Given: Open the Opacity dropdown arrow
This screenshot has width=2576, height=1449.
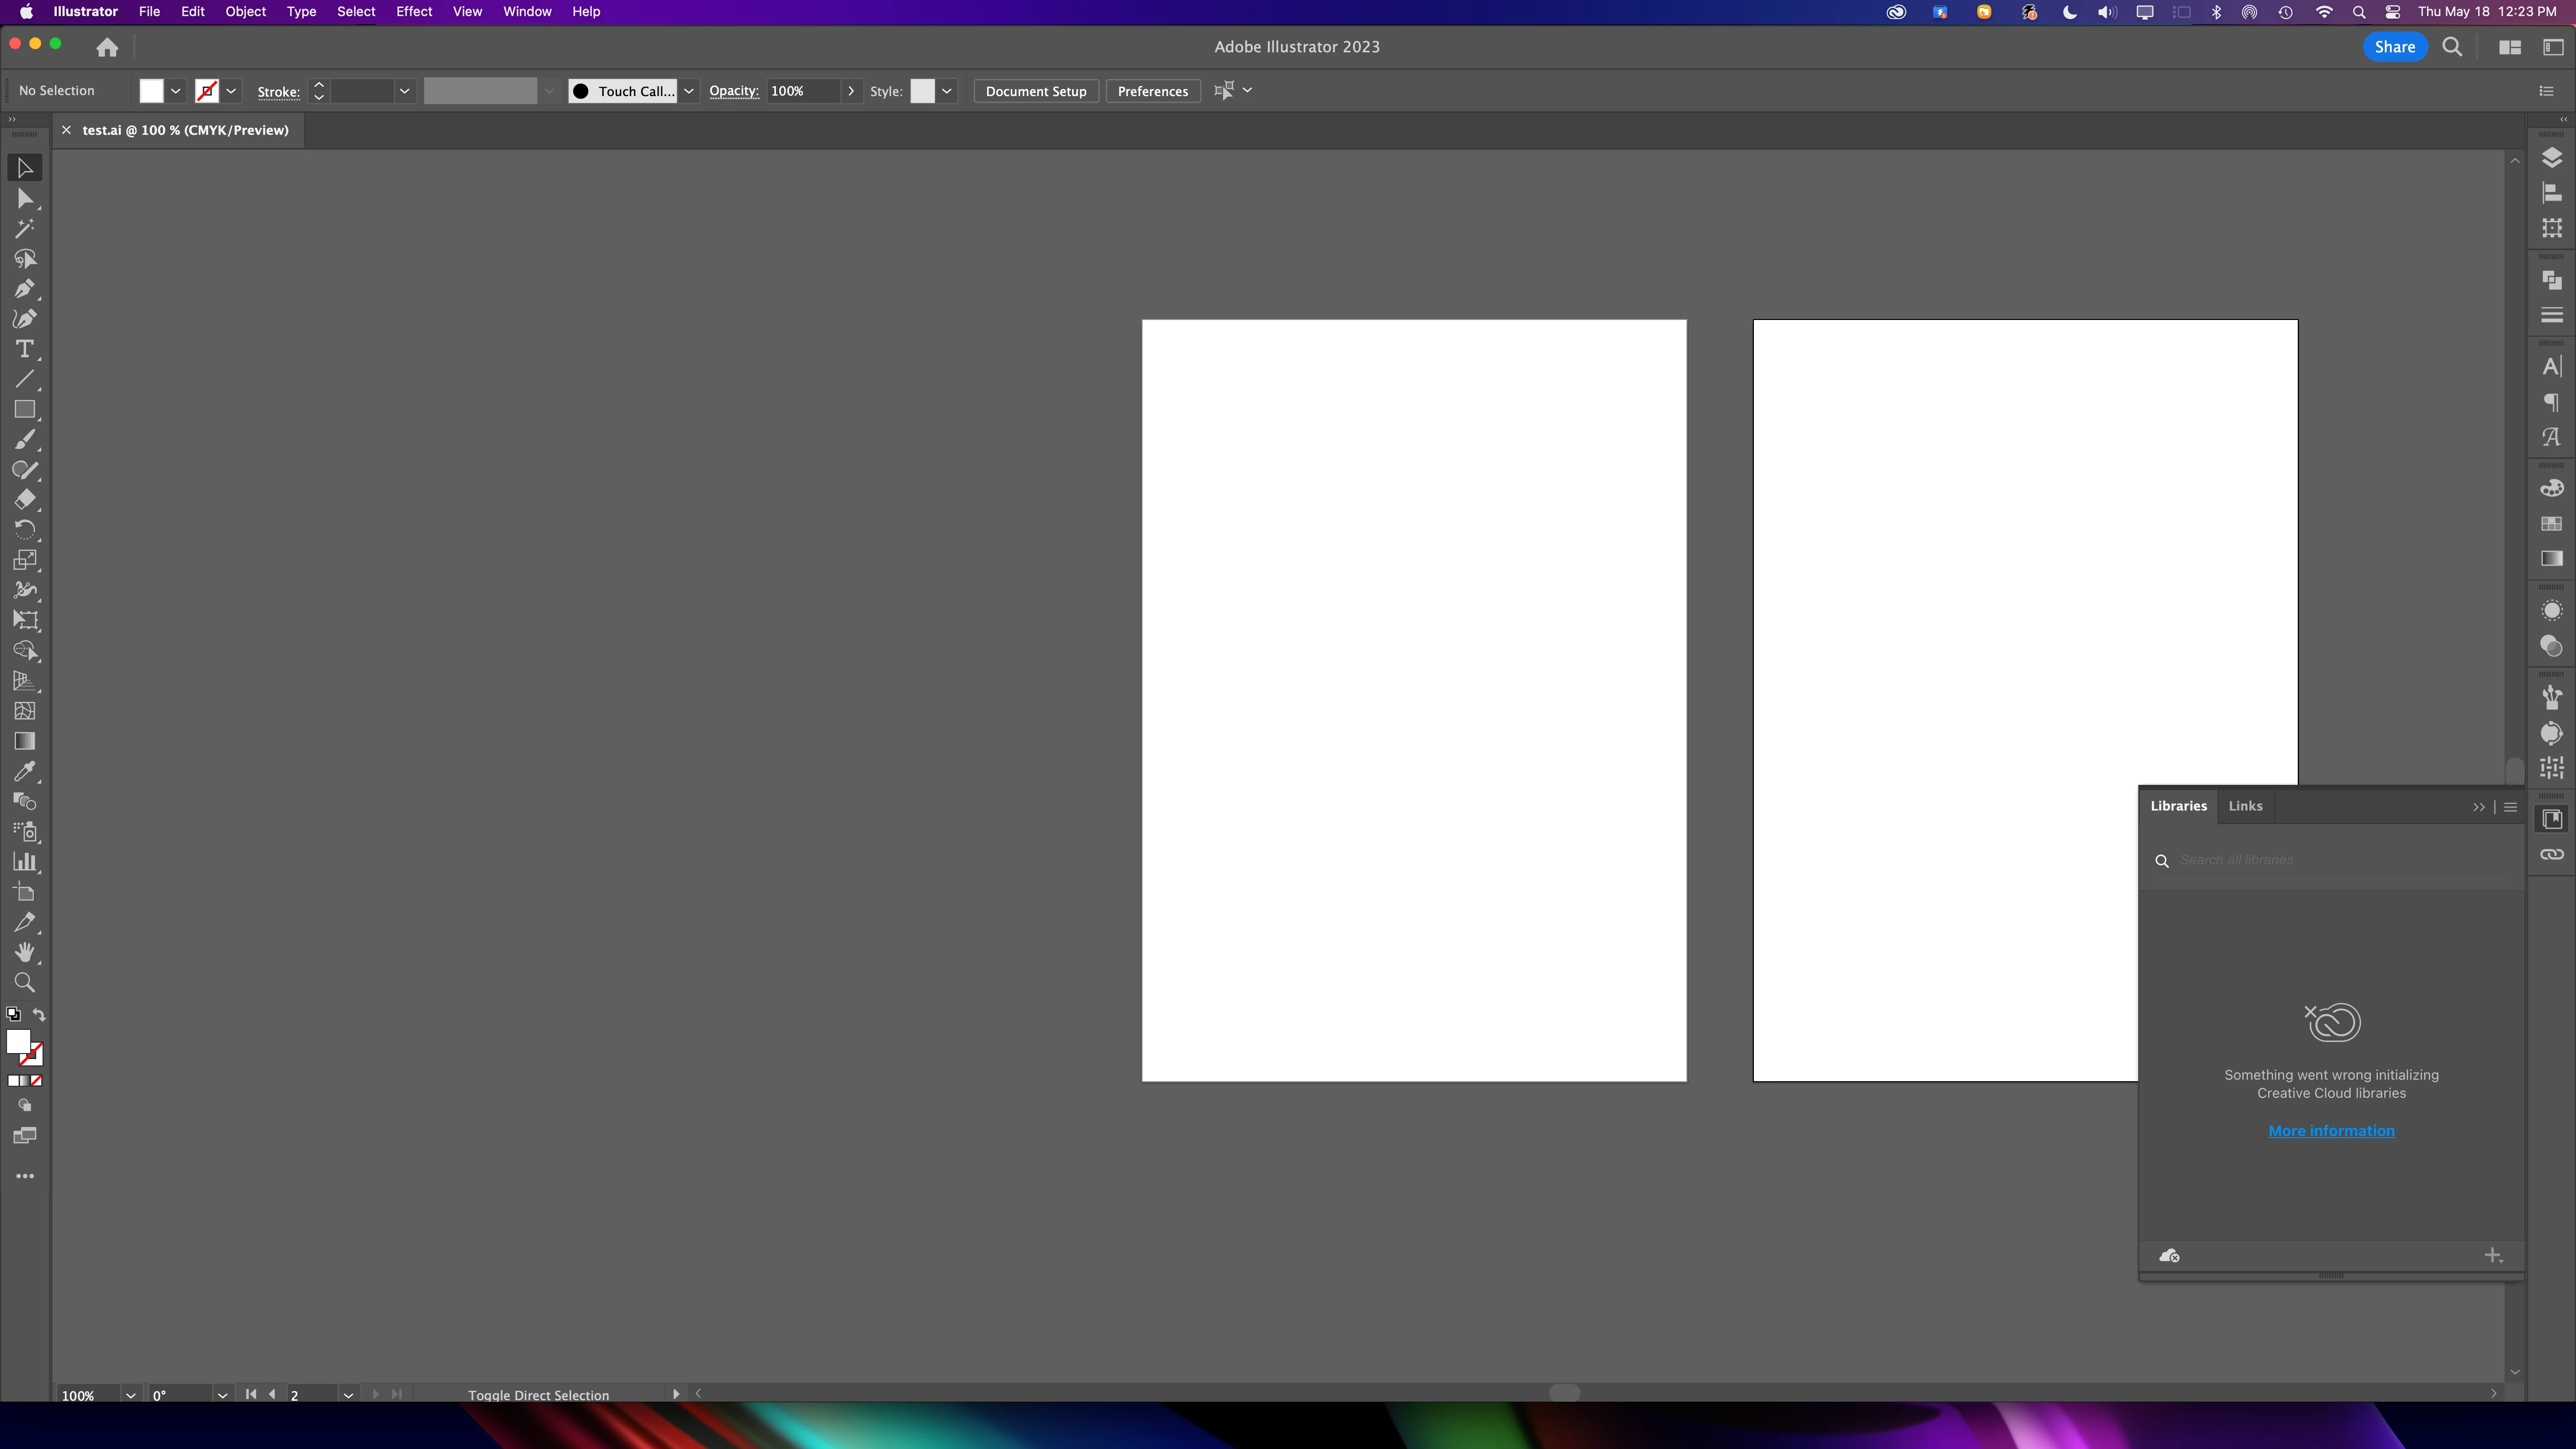Looking at the screenshot, I should (x=851, y=91).
